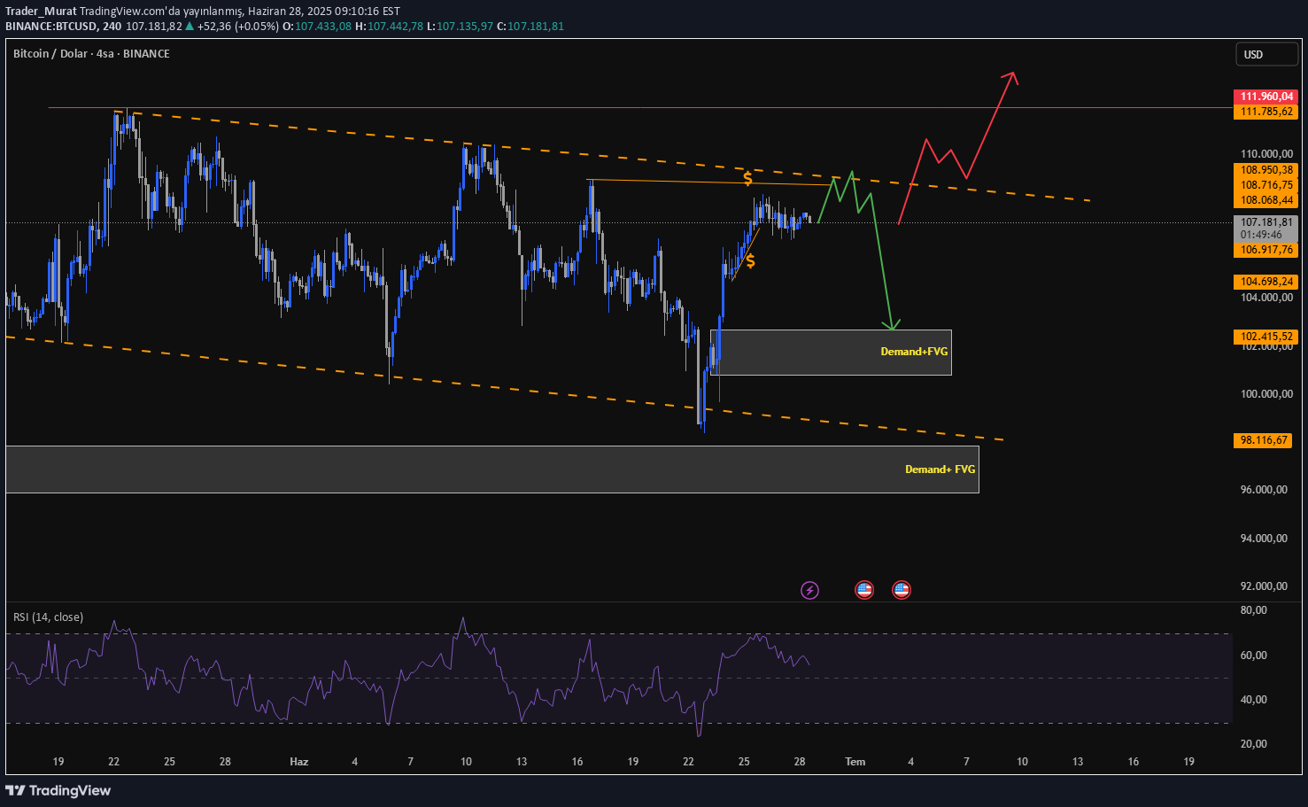Click the 106.917,76 price label
The image size is (1308, 807).
(1265, 251)
